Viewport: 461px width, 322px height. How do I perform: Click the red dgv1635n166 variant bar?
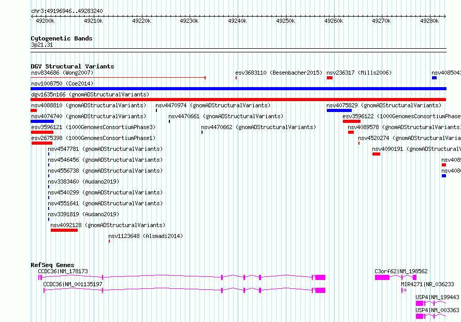coord(238,100)
